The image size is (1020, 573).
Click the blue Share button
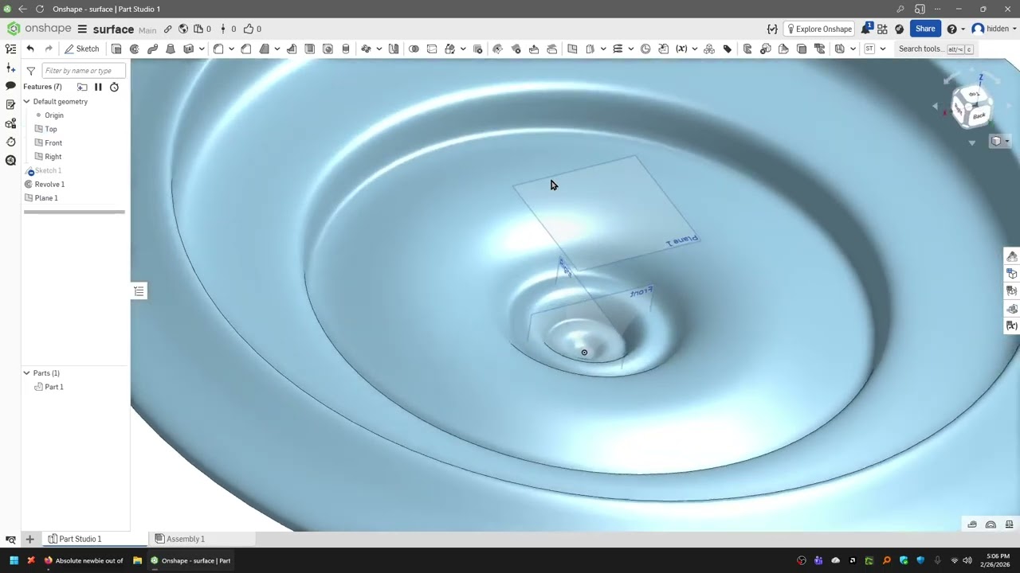[x=925, y=29]
